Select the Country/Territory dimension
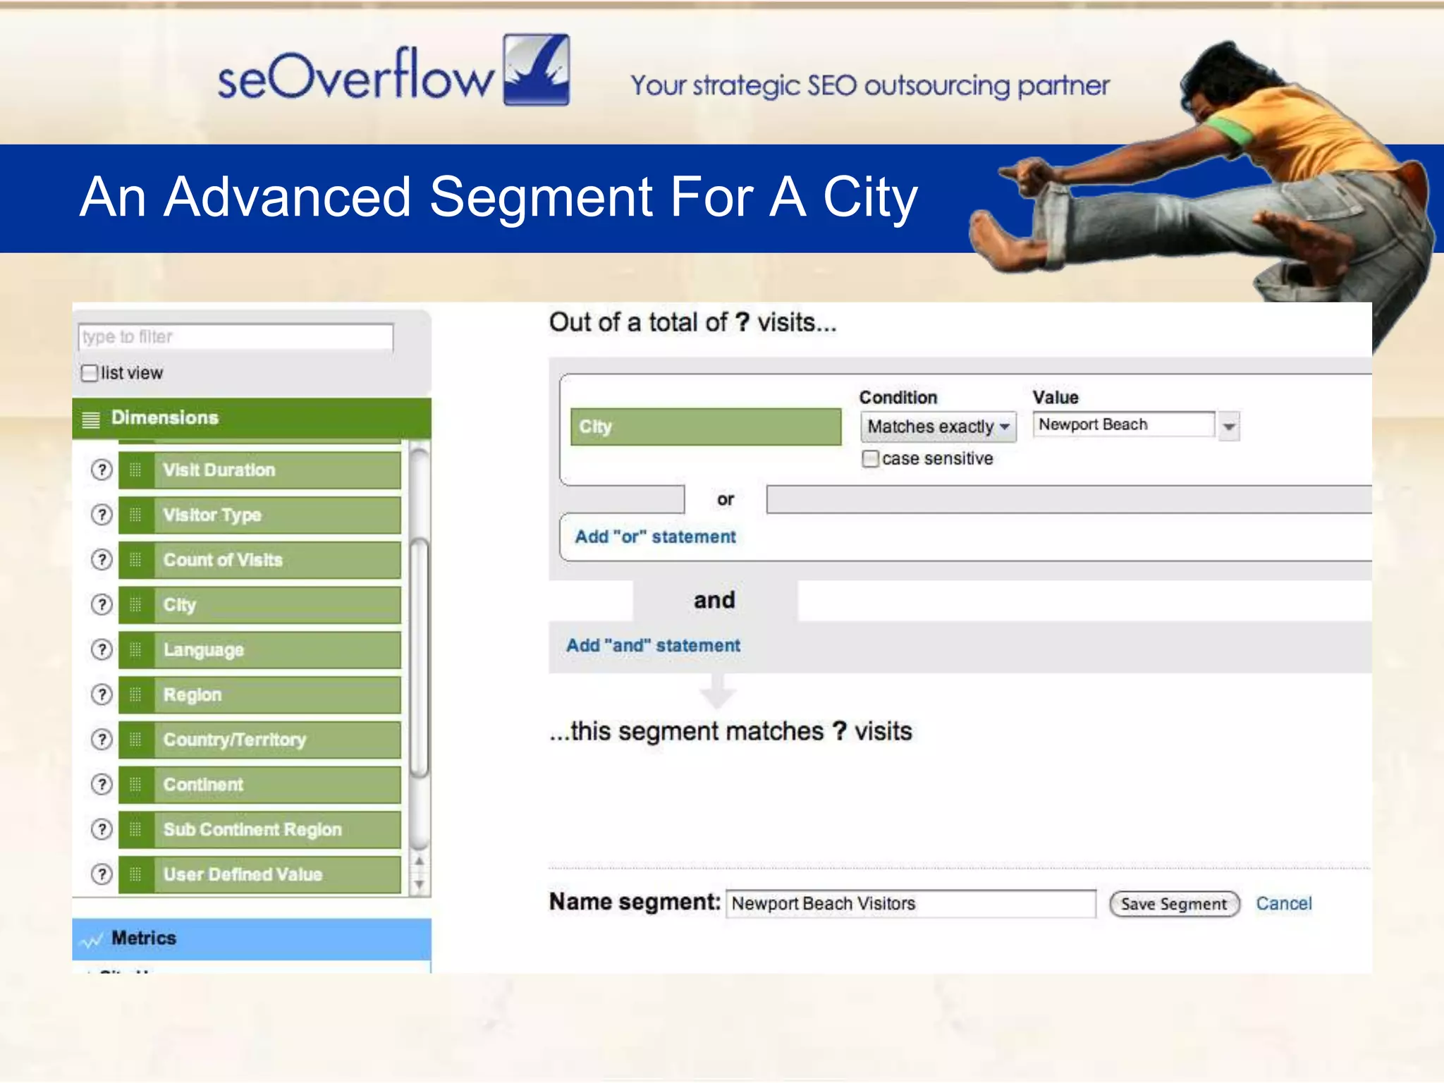The image size is (1444, 1083). pos(259,740)
